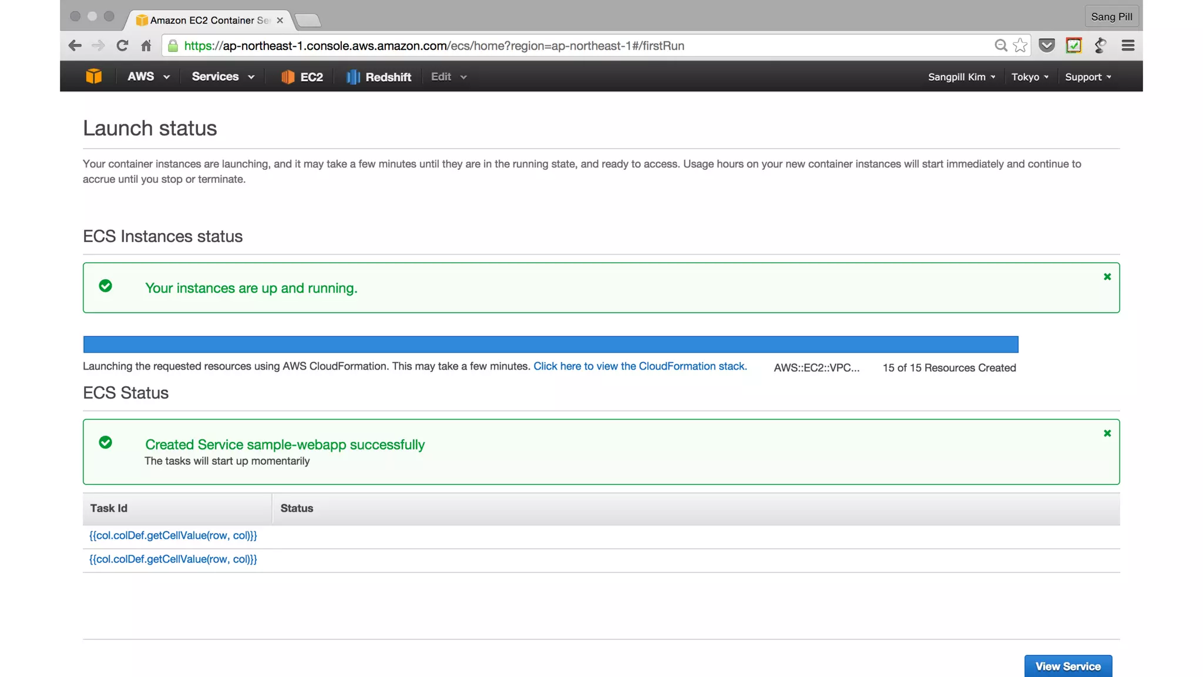1203x677 pixels.
Task: Click the browser home icon
Action: point(146,45)
